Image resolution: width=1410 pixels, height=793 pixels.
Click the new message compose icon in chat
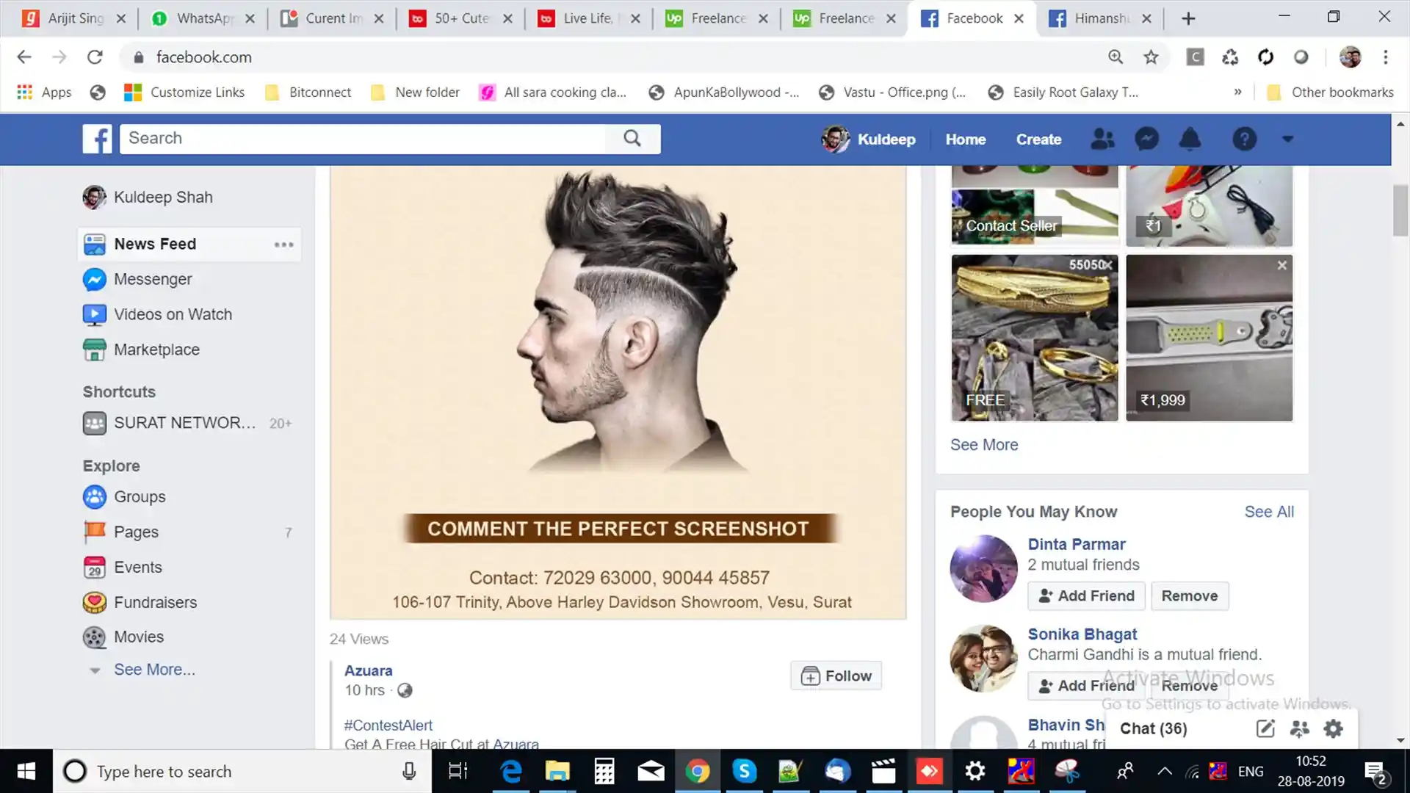(x=1265, y=728)
